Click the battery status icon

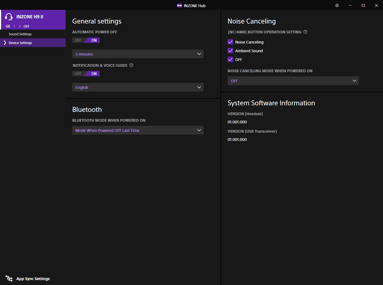[x=8, y=27]
